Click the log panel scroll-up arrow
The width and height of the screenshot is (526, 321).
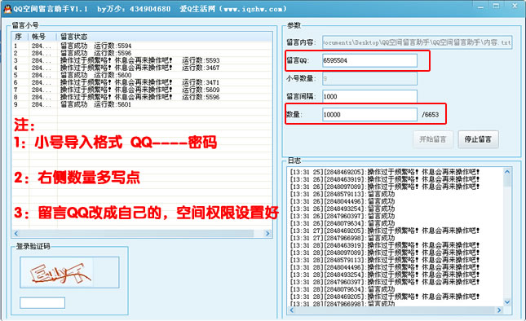tap(507, 172)
